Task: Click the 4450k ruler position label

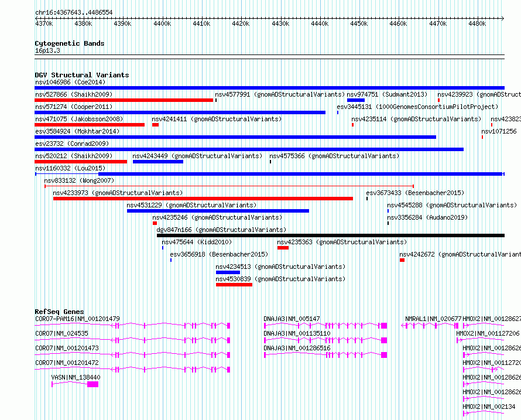Action: coord(359,23)
